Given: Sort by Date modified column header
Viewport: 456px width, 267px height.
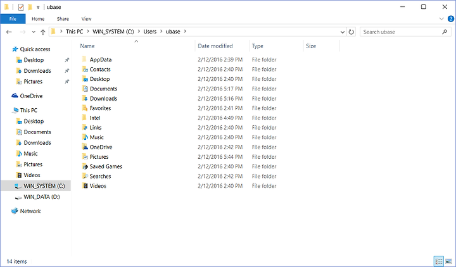Looking at the screenshot, I should pos(215,46).
